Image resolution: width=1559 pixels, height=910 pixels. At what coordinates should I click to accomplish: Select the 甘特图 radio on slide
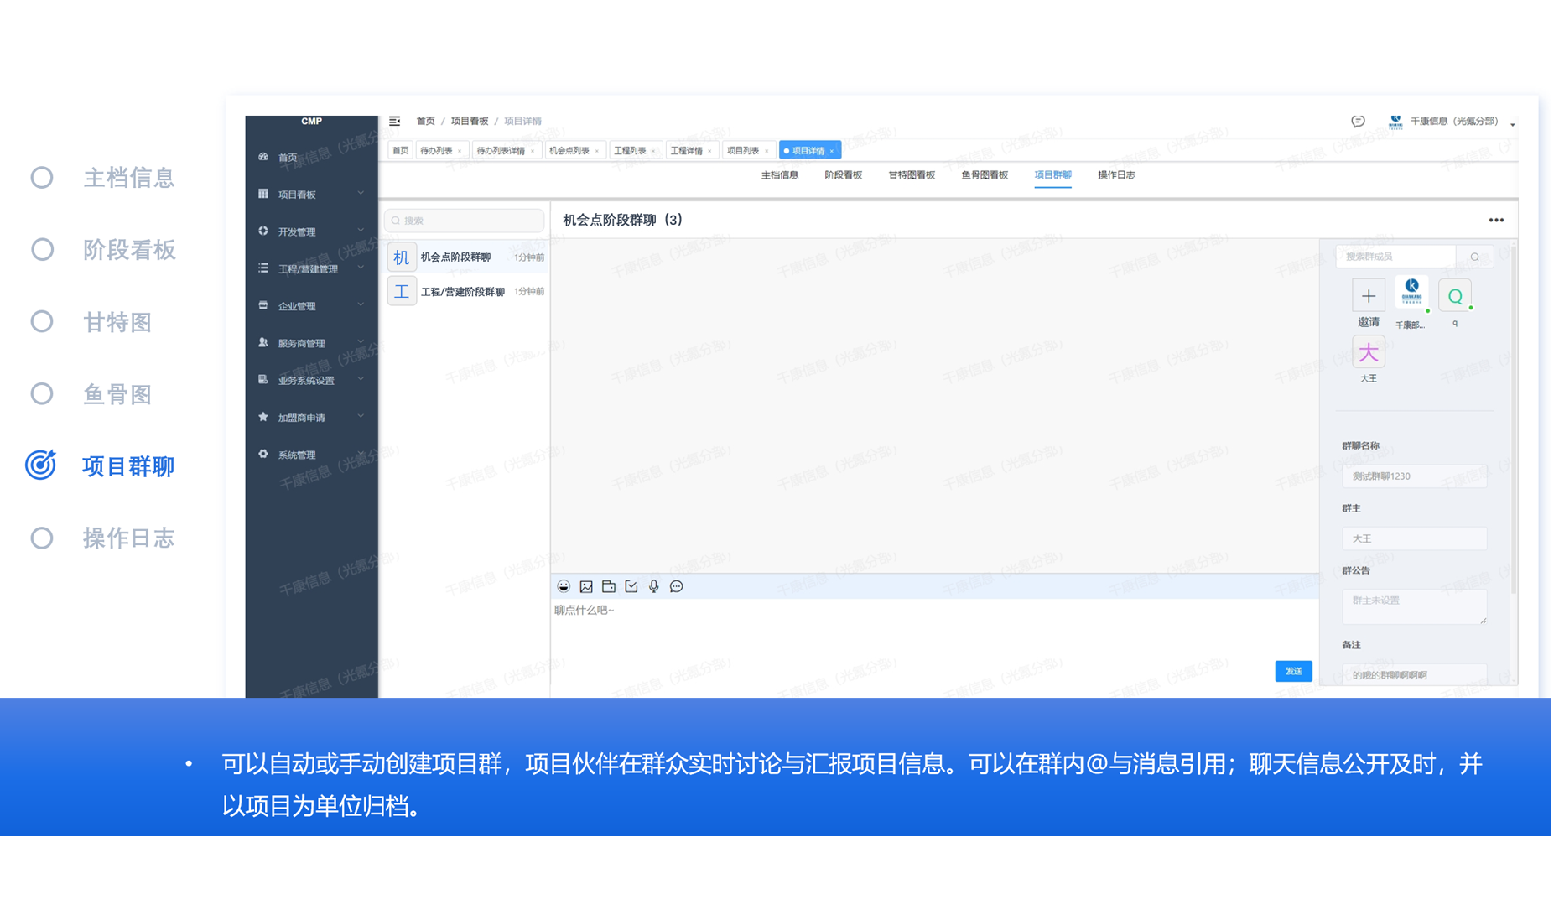click(42, 323)
